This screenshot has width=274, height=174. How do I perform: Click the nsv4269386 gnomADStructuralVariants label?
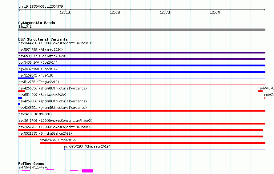(x=53, y=101)
